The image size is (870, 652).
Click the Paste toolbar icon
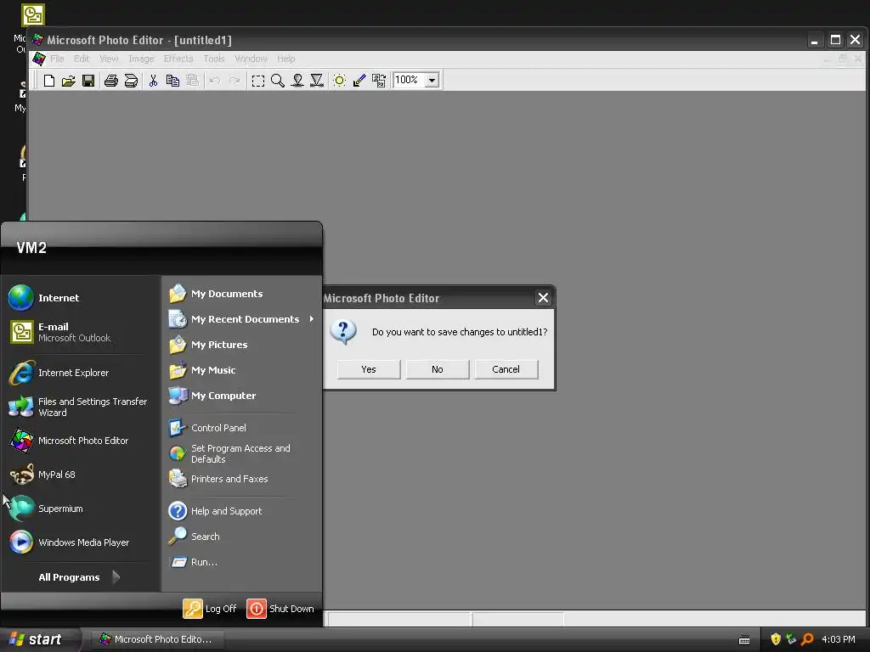coord(193,81)
